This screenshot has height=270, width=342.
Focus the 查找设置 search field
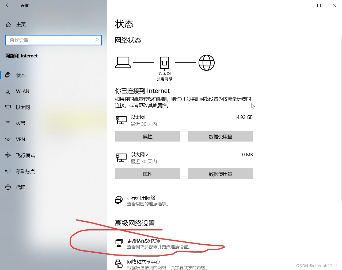click(x=54, y=40)
